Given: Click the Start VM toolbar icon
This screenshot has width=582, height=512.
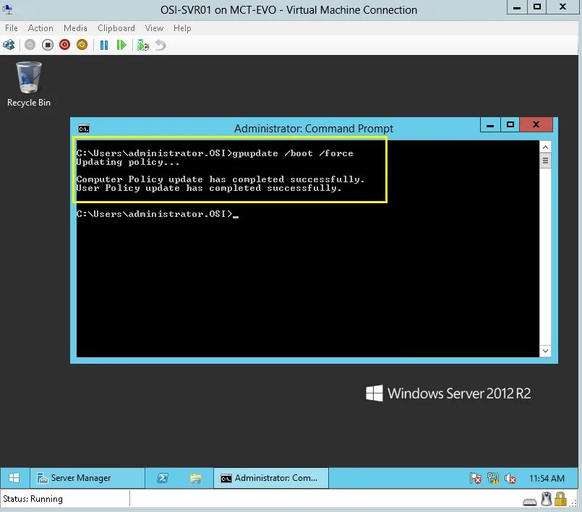Looking at the screenshot, I should click(x=30, y=45).
